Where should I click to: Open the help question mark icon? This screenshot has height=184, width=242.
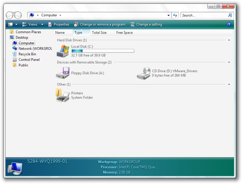click(229, 24)
